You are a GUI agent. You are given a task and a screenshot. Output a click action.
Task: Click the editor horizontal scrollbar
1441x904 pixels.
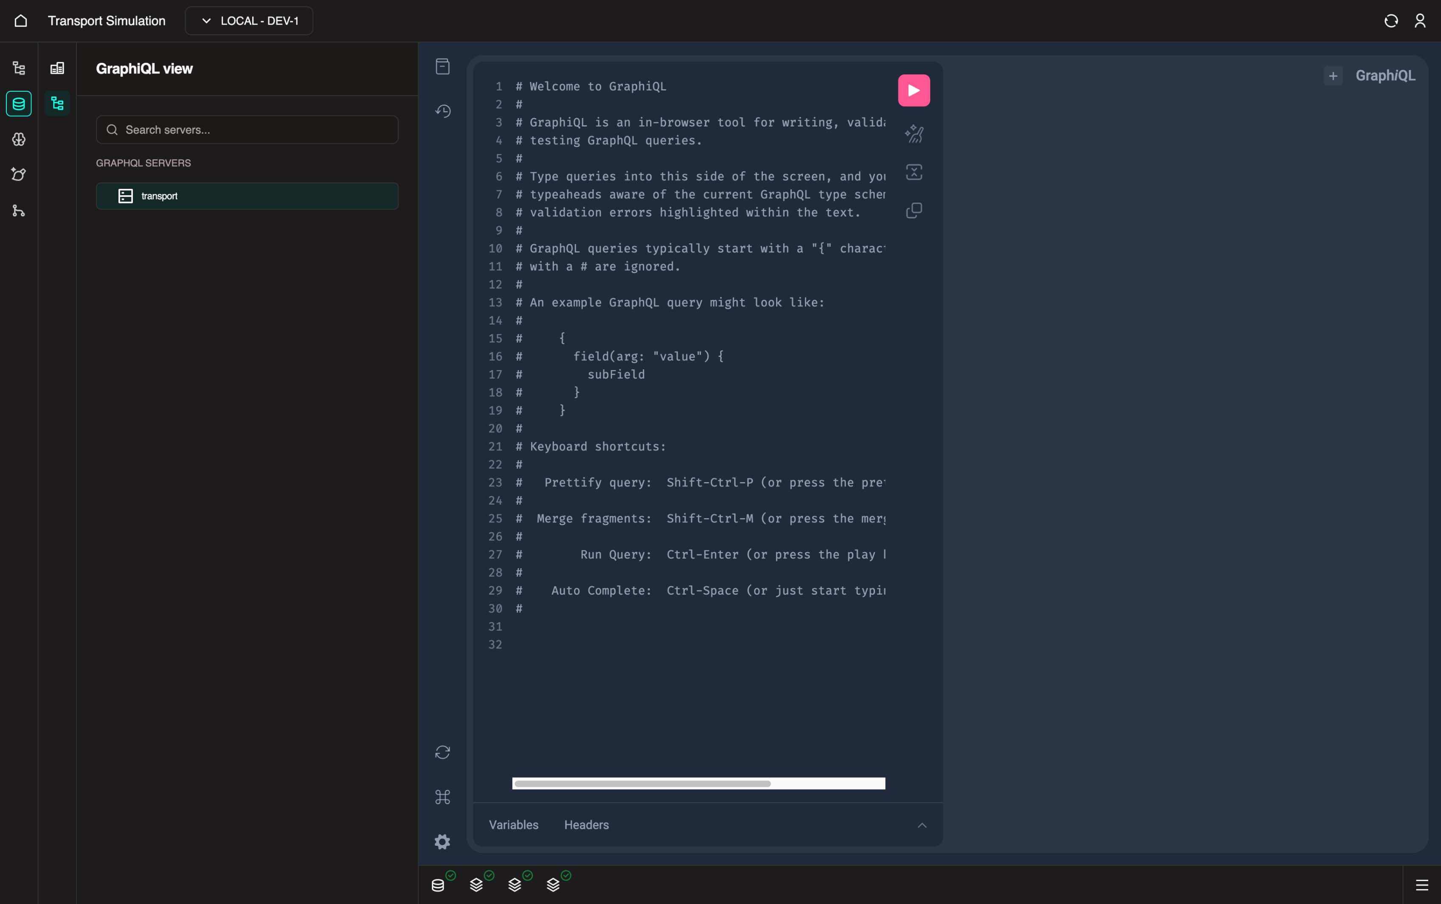point(642,783)
